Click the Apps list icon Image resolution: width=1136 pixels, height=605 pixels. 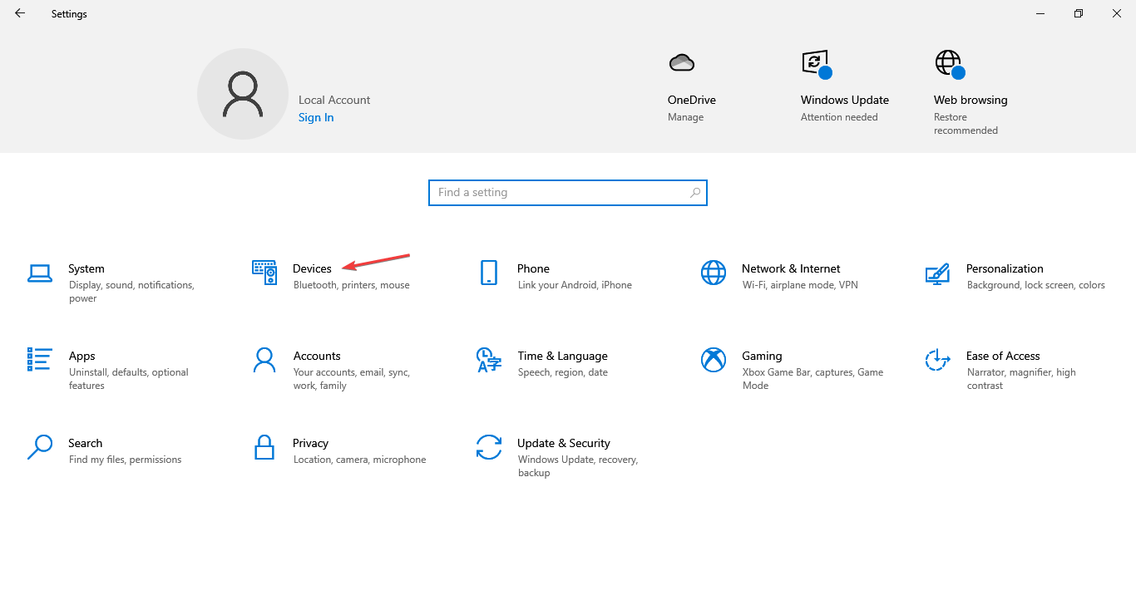tap(40, 359)
